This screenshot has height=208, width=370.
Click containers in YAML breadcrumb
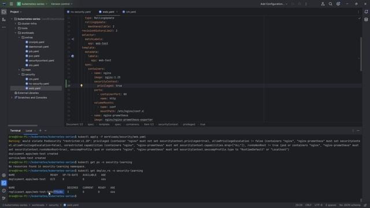click(132, 124)
